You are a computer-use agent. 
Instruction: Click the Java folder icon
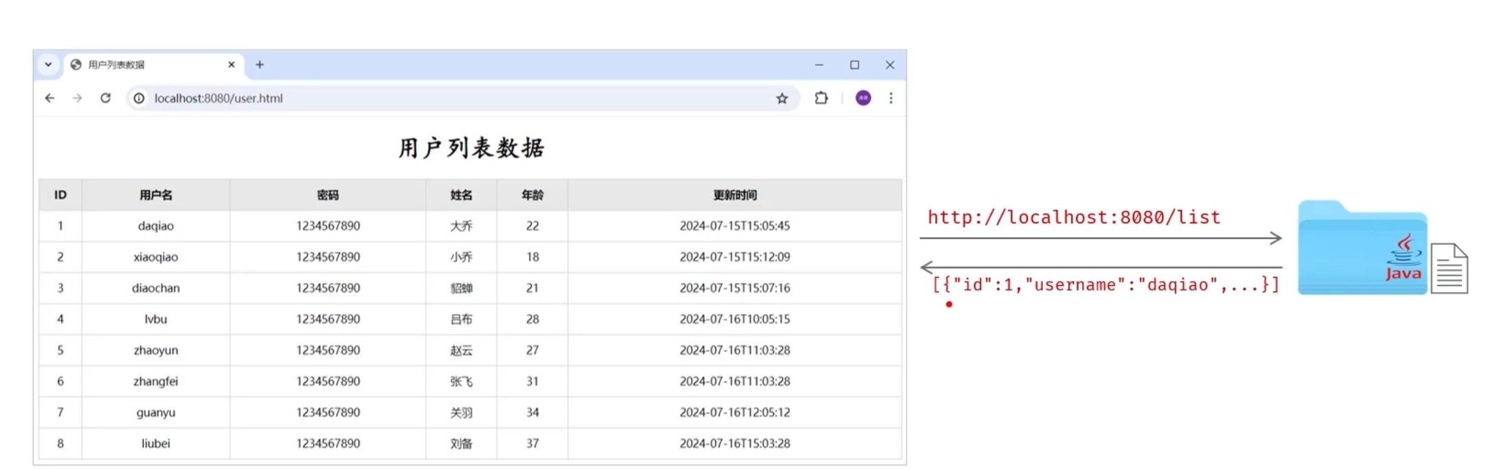tap(1362, 249)
